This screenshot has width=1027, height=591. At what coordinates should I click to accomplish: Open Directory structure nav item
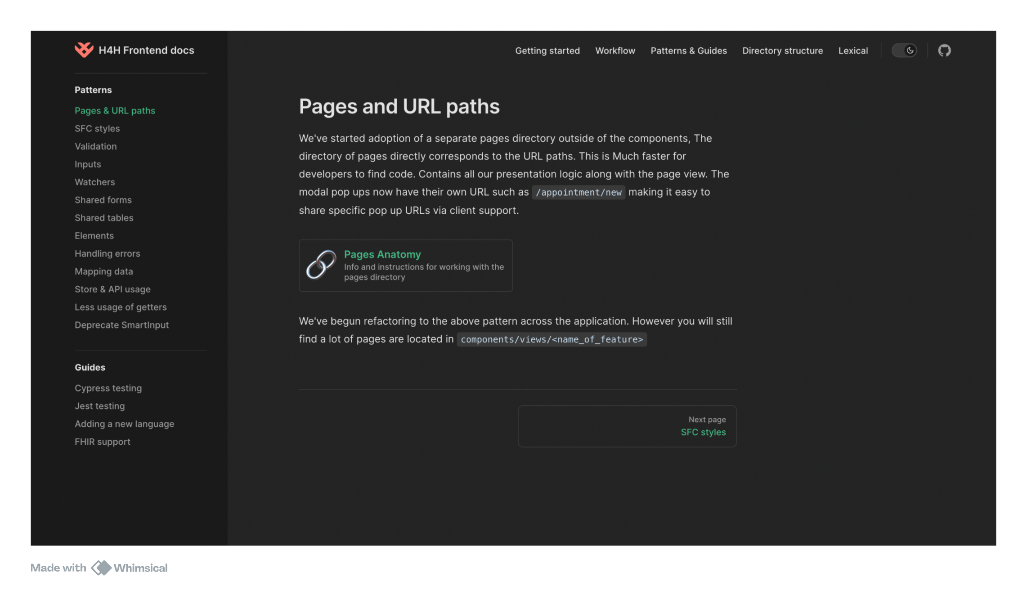pyautogui.click(x=782, y=51)
